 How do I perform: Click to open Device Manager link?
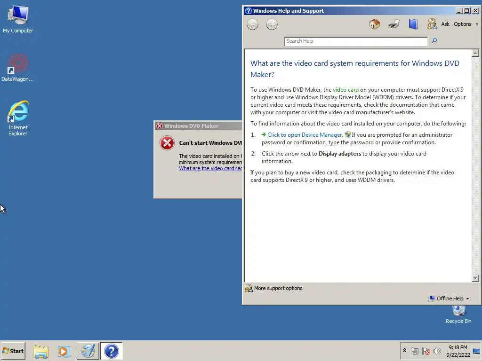305,135
